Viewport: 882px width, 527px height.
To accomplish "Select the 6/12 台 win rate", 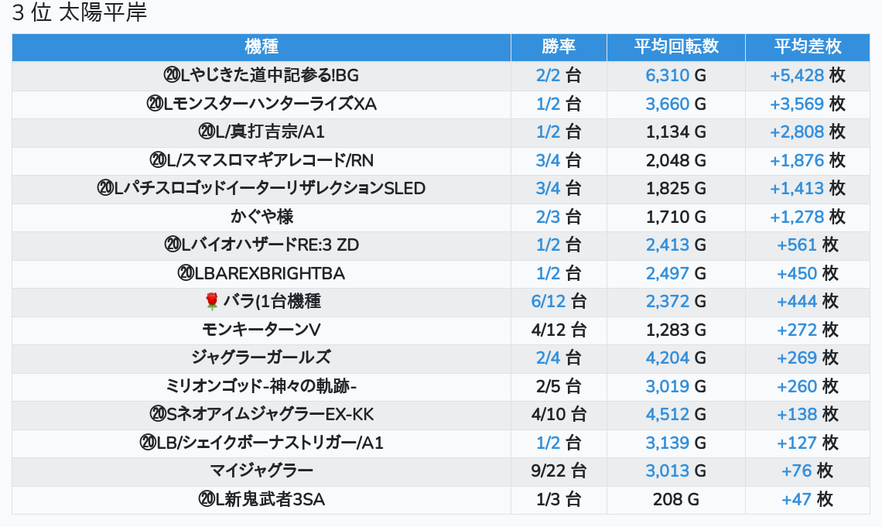I will 559,302.
